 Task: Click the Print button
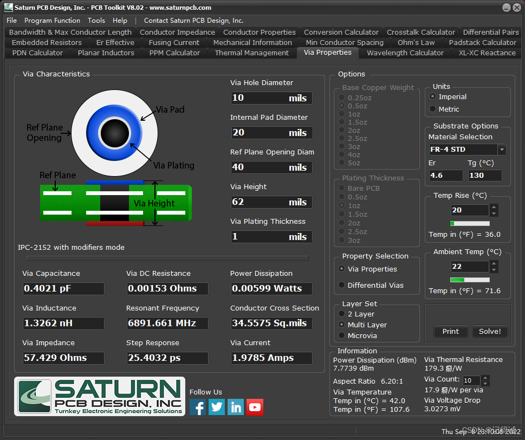(451, 331)
